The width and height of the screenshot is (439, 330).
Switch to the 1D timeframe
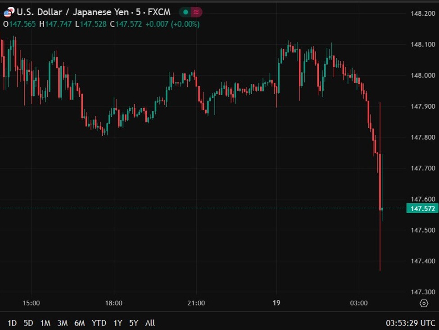(12, 323)
